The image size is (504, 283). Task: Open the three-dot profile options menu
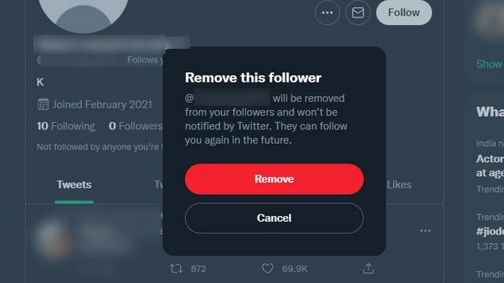pyautogui.click(x=328, y=13)
